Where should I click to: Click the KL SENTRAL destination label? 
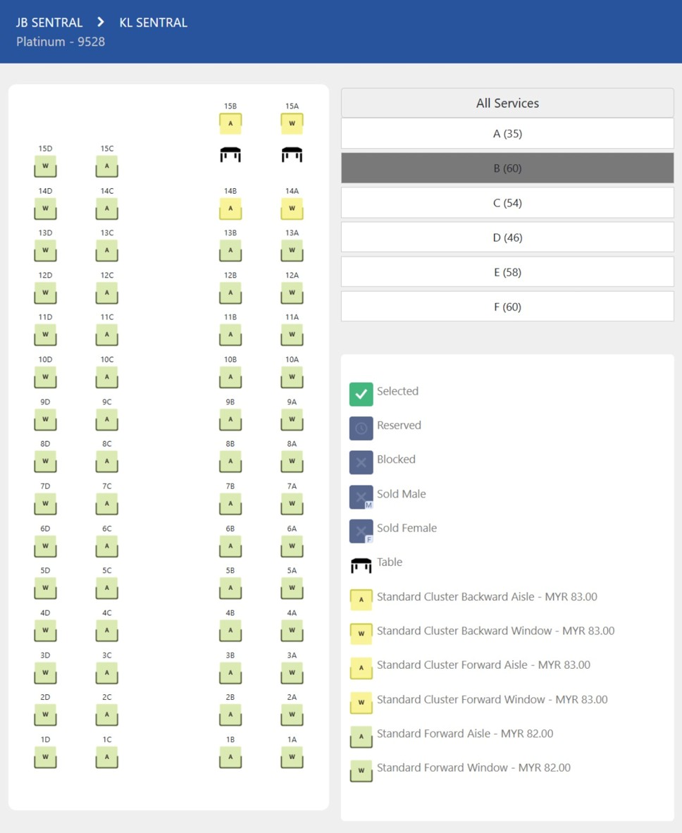coord(153,23)
